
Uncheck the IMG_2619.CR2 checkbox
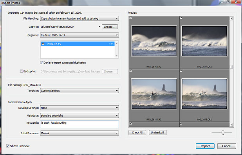click(181, 70)
